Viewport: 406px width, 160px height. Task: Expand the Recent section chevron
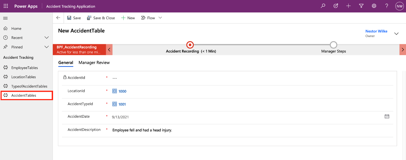47,38
